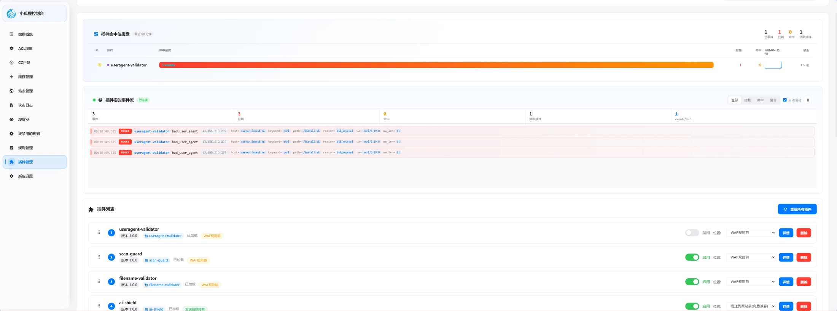The height and width of the screenshot is (311, 837).
Task: Open position dropdown for useragent-validator
Action: (x=751, y=233)
